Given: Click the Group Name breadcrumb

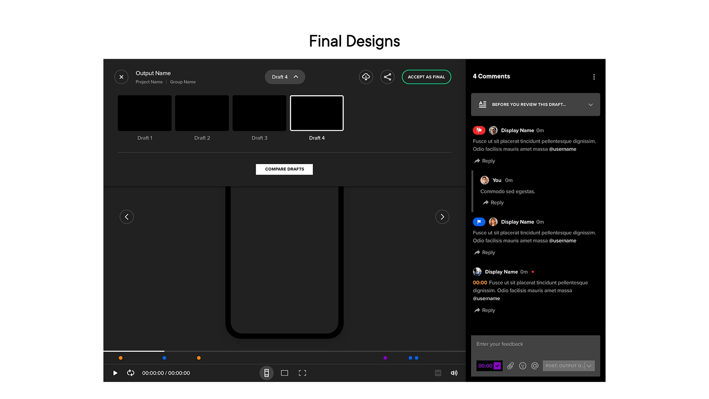Looking at the screenshot, I should [x=183, y=82].
